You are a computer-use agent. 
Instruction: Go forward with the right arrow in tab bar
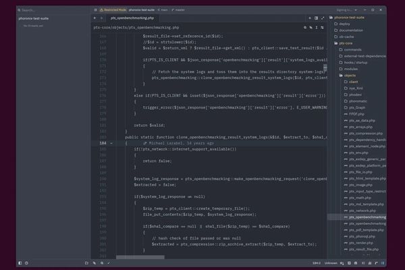click(101, 18)
